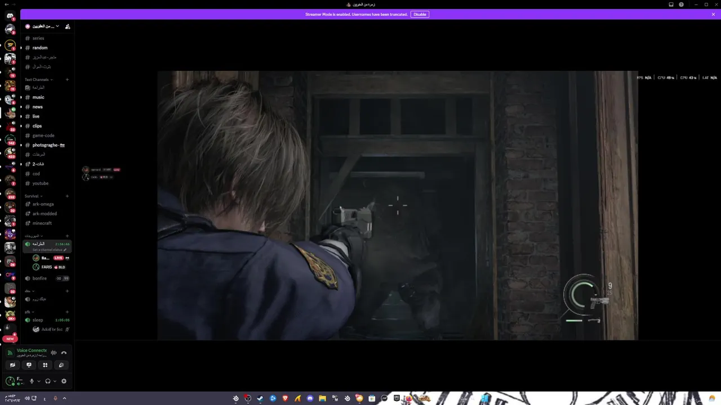Deafen audio with headphones icon
The width and height of the screenshot is (721, 405).
[48, 381]
